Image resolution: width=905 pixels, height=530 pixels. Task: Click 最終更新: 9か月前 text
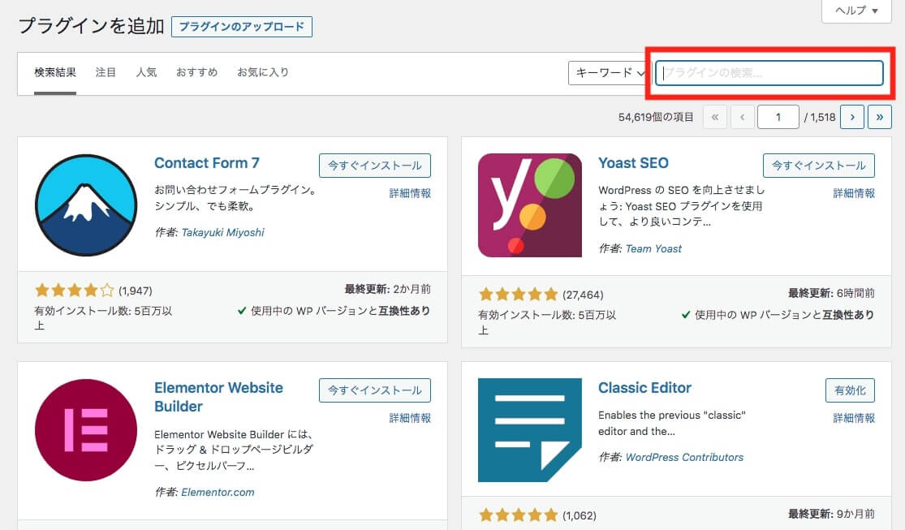831,514
